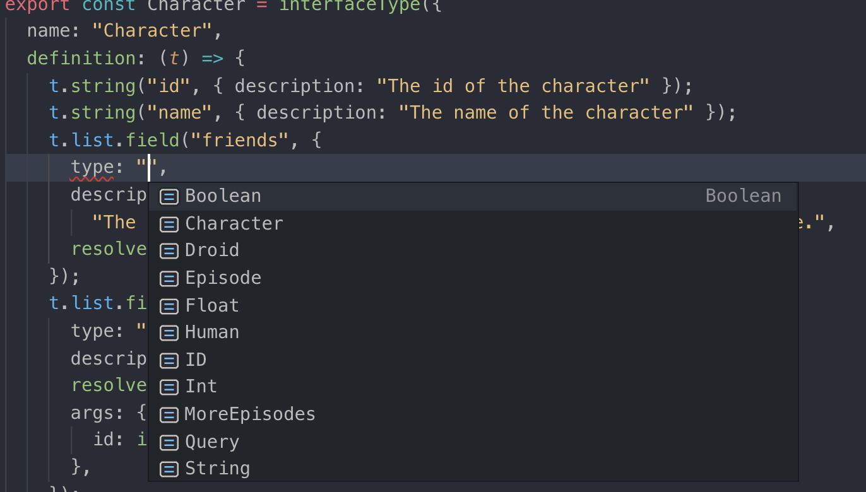This screenshot has width=866, height=492.
Task: Choose Character in the suggestion list
Action: [234, 224]
